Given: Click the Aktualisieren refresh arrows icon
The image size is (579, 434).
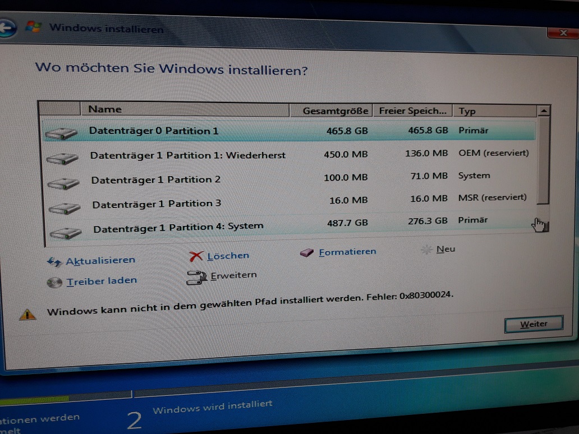Looking at the screenshot, I should click(x=54, y=262).
